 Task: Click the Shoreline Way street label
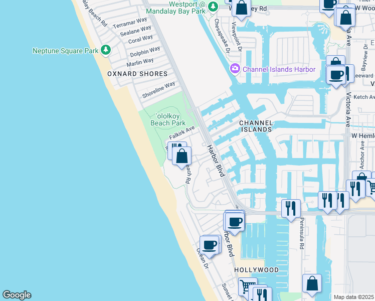tap(158, 90)
